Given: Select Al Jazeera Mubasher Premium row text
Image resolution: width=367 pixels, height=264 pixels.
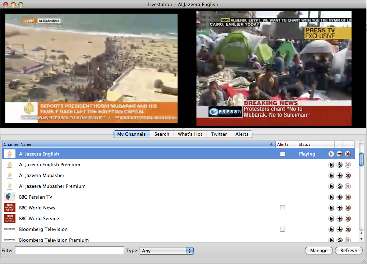Looking at the screenshot, I should click(x=52, y=186).
